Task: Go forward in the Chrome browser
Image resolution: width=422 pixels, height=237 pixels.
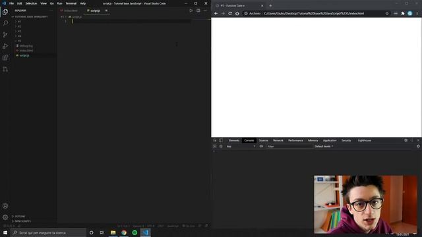Action: click(x=223, y=13)
